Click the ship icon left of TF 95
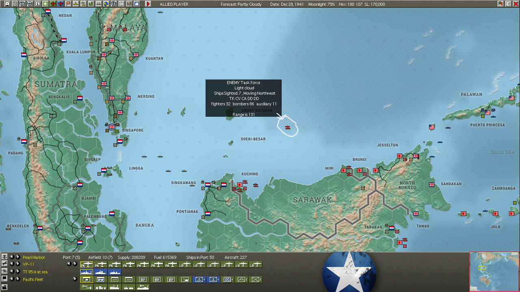Image resolution: width=520 pixels, height=292 pixels. coord(5,271)
